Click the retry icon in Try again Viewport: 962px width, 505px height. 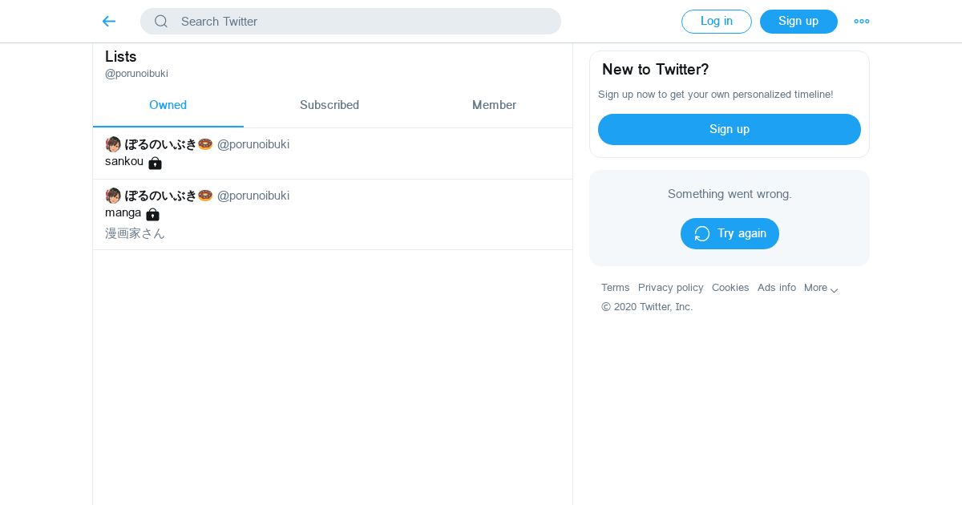(702, 233)
